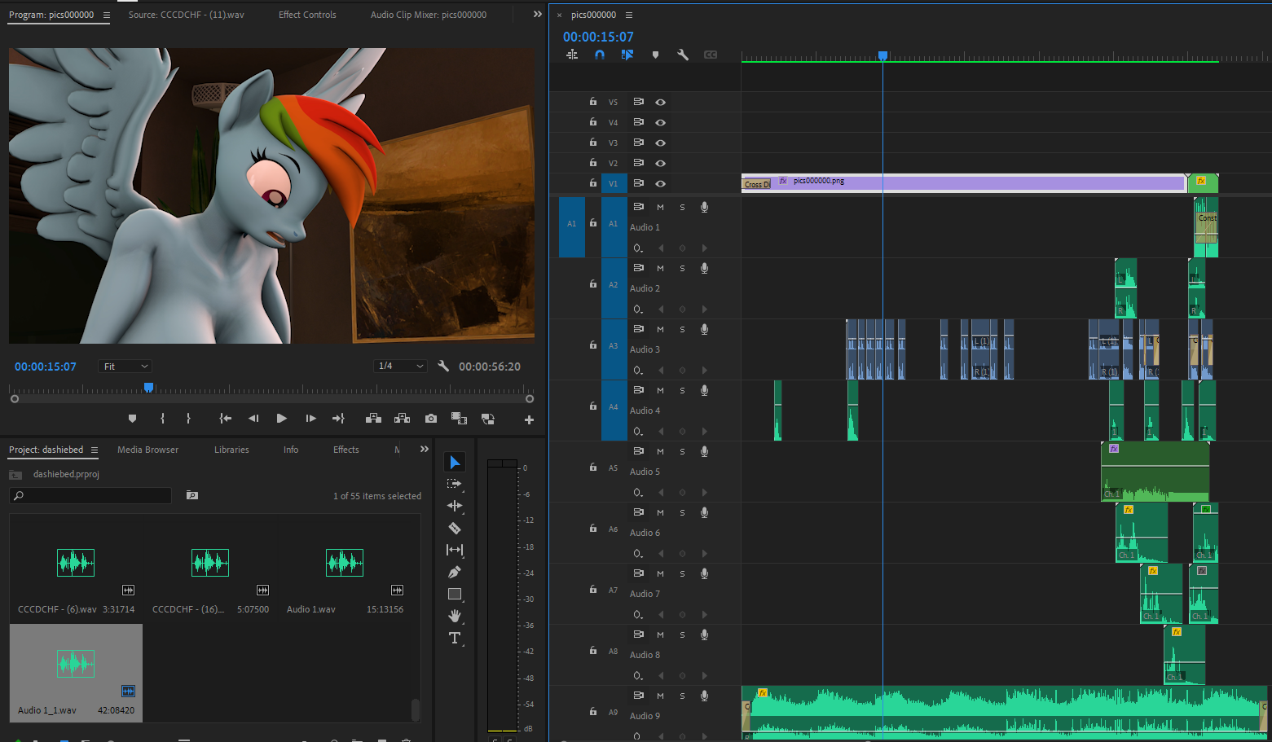Open the 1/4 playback resolution dropdown
This screenshot has width=1272, height=742.
(401, 367)
